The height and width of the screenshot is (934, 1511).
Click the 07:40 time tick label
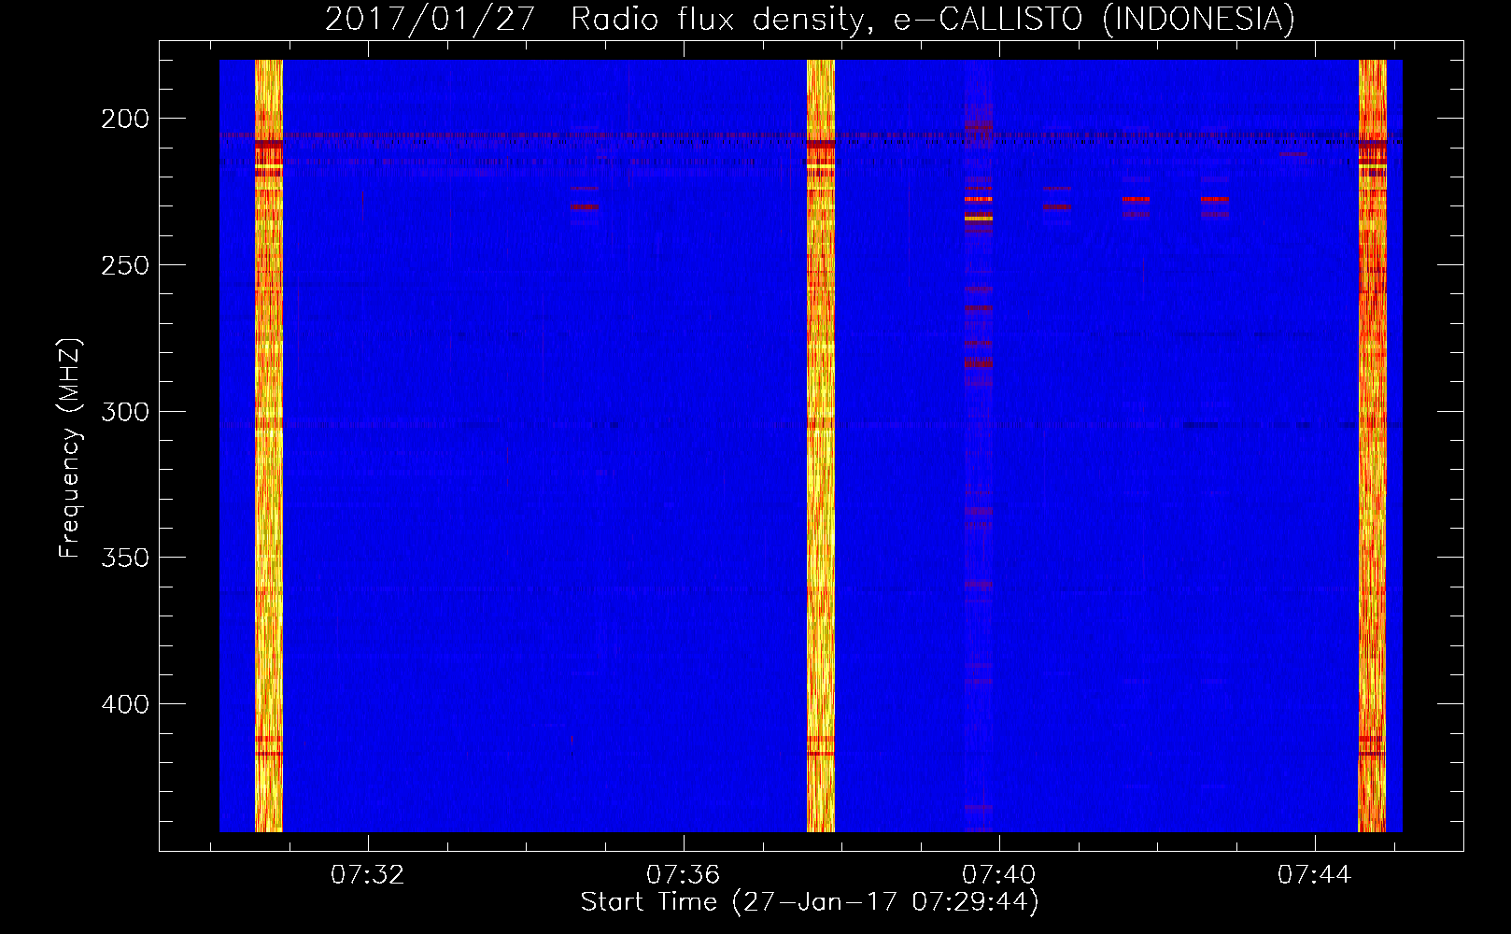point(999,874)
